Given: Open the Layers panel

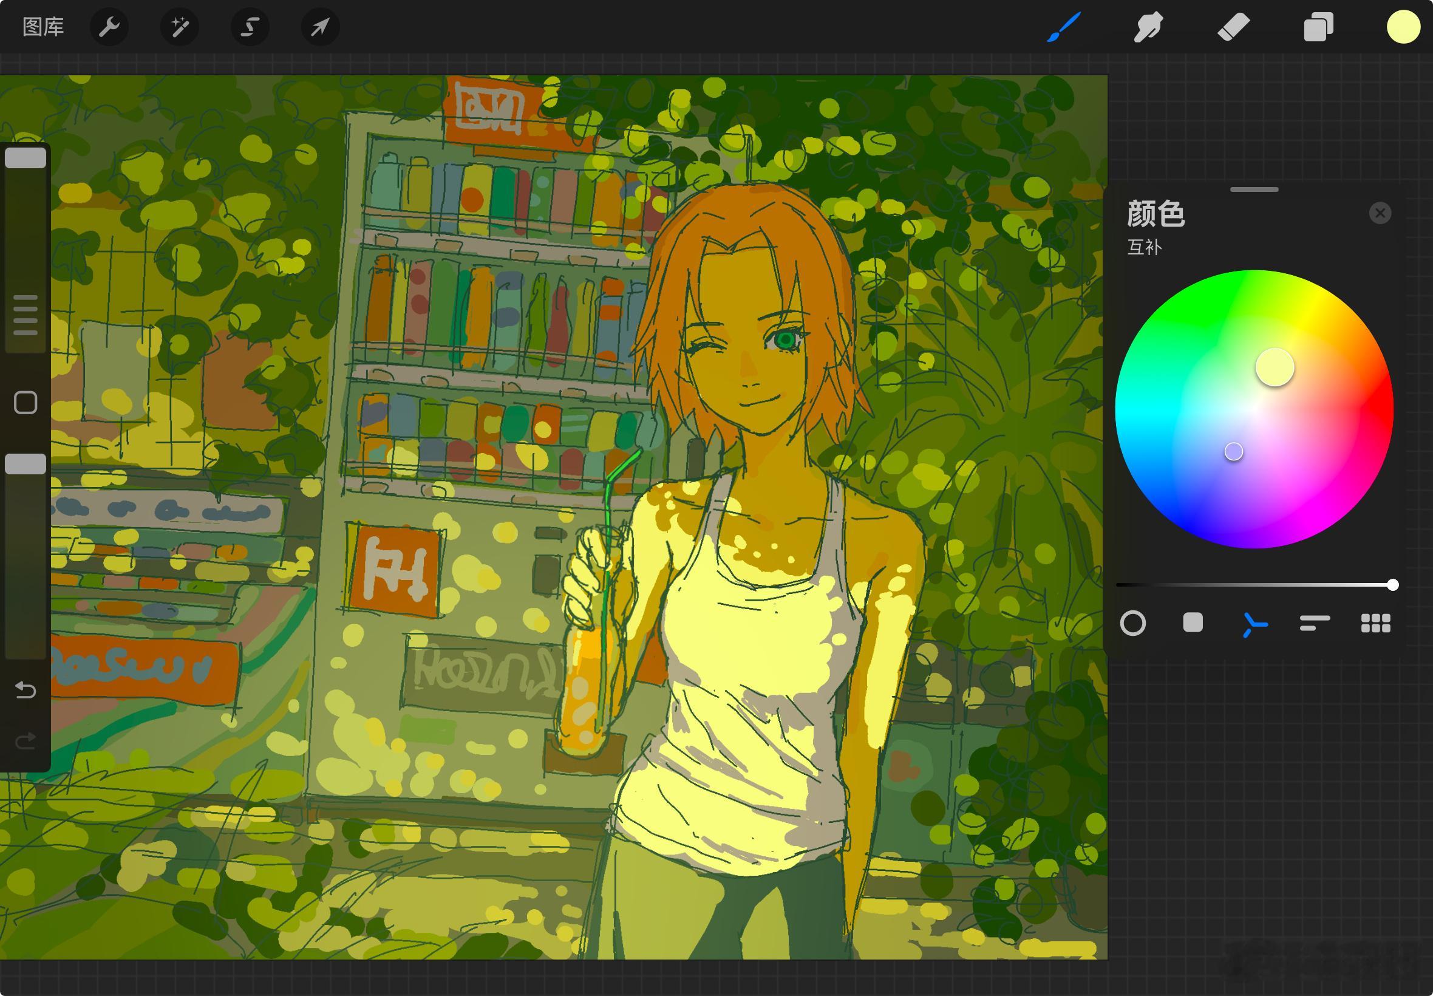Looking at the screenshot, I should (1318, 27).
